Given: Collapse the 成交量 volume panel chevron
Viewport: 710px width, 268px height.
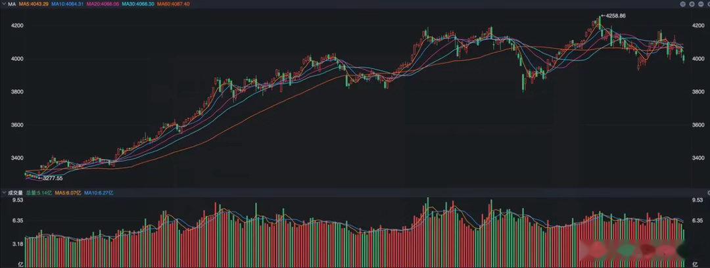Looking at the screenshot, I should click(3, 192).
